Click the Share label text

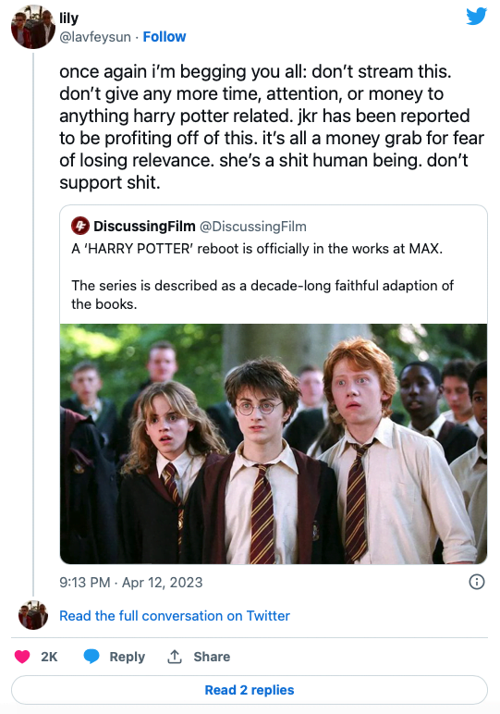click(212, 657)
